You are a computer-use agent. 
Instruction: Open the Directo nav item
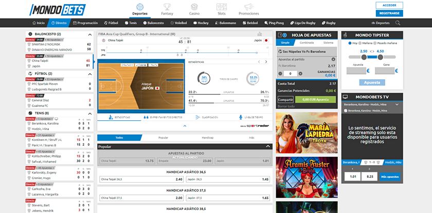point(59,23)
